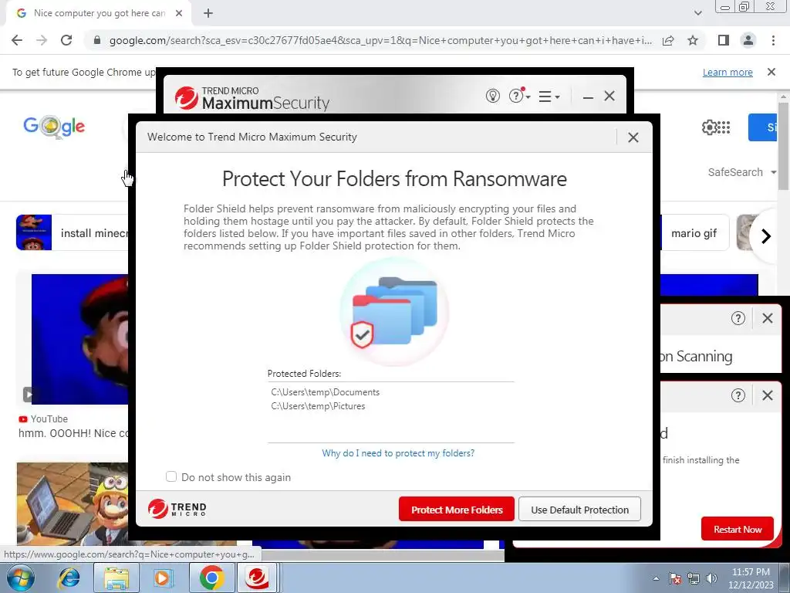The image size is (790, 593).
Task: Click the Google page vertical scrollbar
Action: tap(783, 146)
